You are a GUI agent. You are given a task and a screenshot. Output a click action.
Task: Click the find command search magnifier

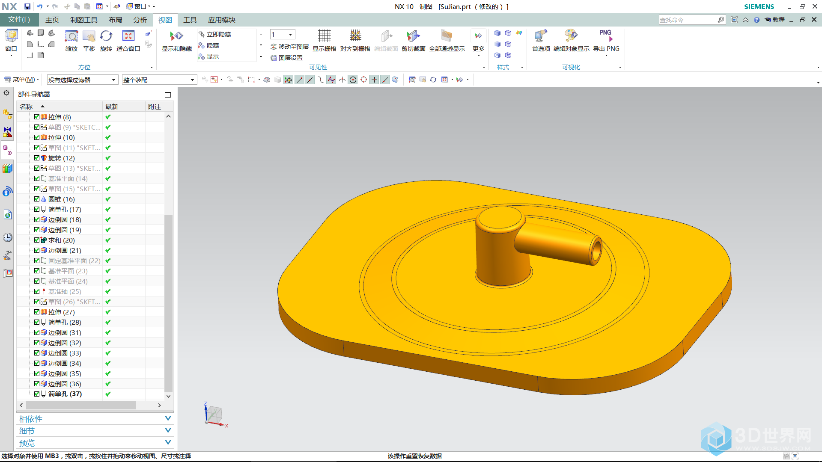[x=721, y=20]
